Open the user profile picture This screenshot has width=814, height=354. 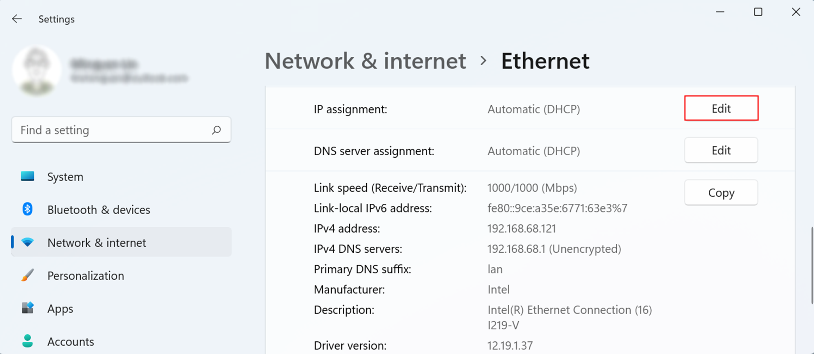36,70
